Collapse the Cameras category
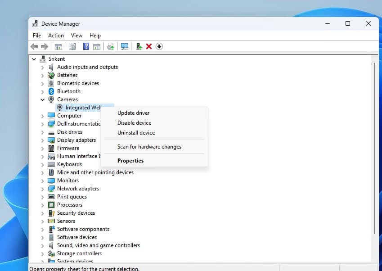This screenshot has width=382, height=271. coord(43,99)
